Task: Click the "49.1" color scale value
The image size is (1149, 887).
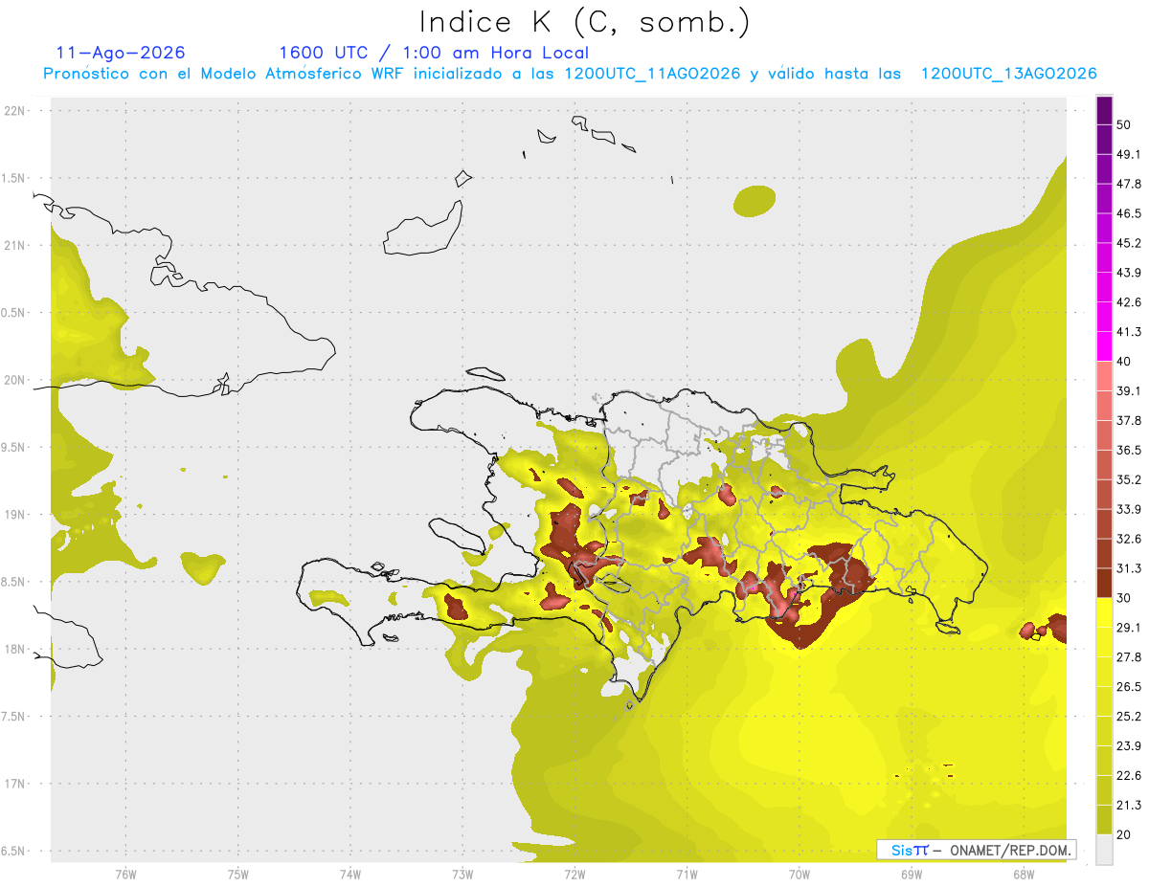Action: tap(1129, 154)
